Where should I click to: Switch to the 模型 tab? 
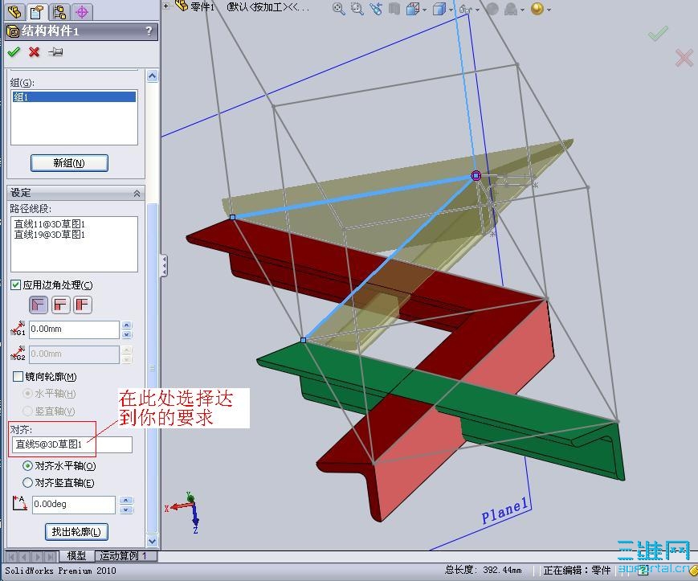(x=76, y=555)
